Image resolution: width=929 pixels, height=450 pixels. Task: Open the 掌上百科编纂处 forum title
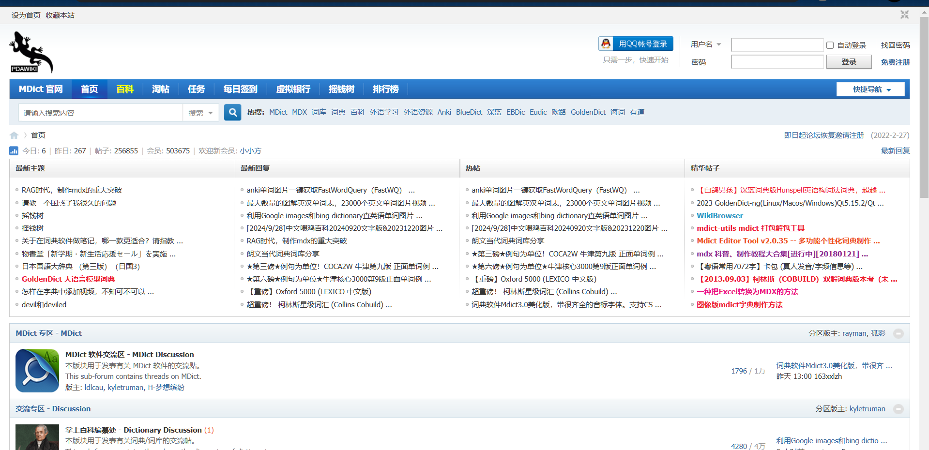pos(133,430)
